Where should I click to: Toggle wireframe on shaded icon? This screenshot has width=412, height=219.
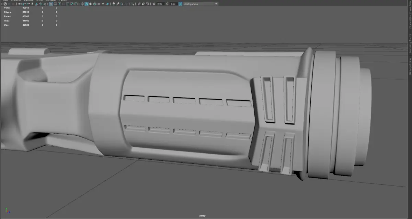point(95,4)
